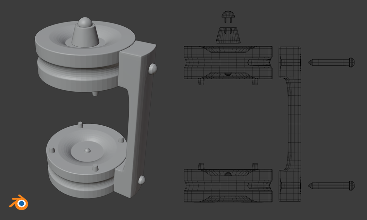Select the center nub of lower shaded disc
Image resolution: width=367 pixels, height=220 pixels.
(87, 150)
